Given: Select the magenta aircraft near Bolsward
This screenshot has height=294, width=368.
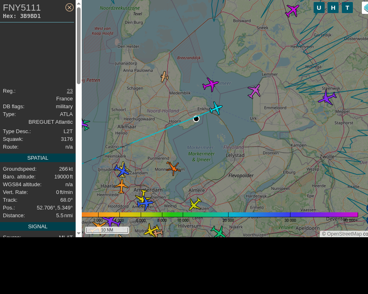Looking at the screenshot, I should (x=292, y=11).
